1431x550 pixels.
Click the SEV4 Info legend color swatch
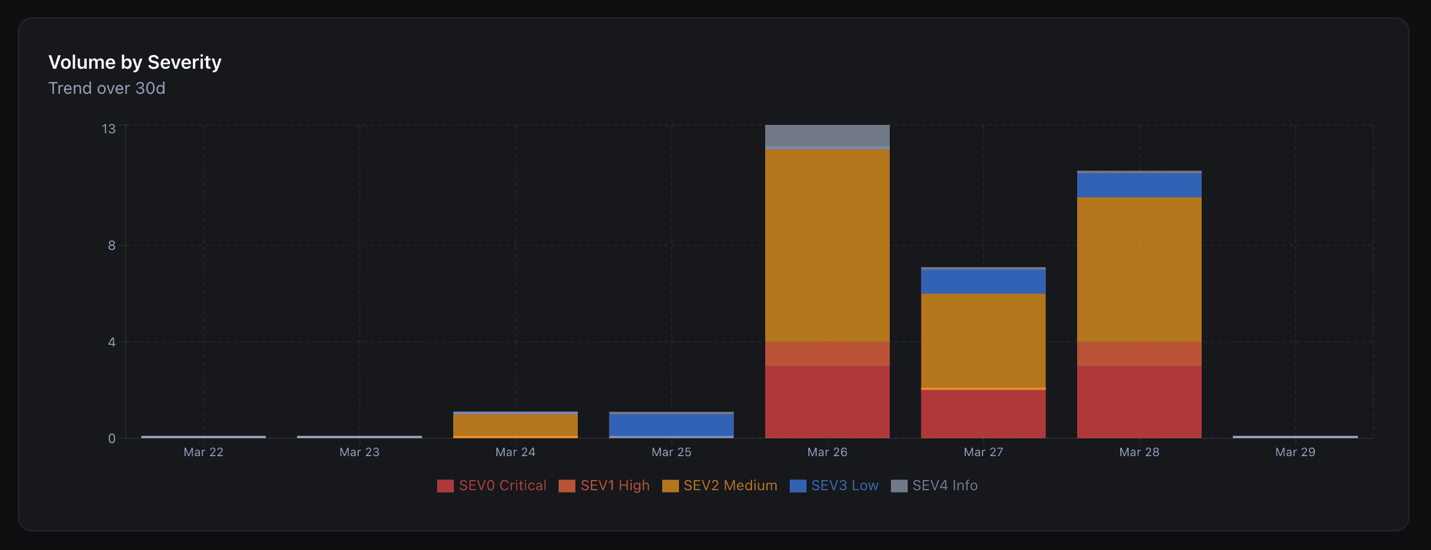[899, 485]
